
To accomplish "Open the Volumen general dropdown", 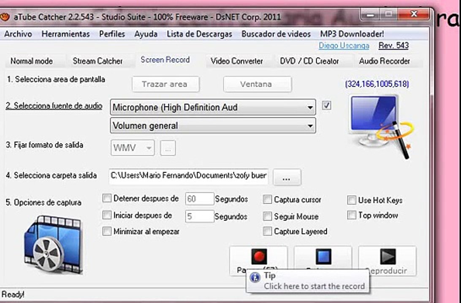I will (x=213, y=126).
